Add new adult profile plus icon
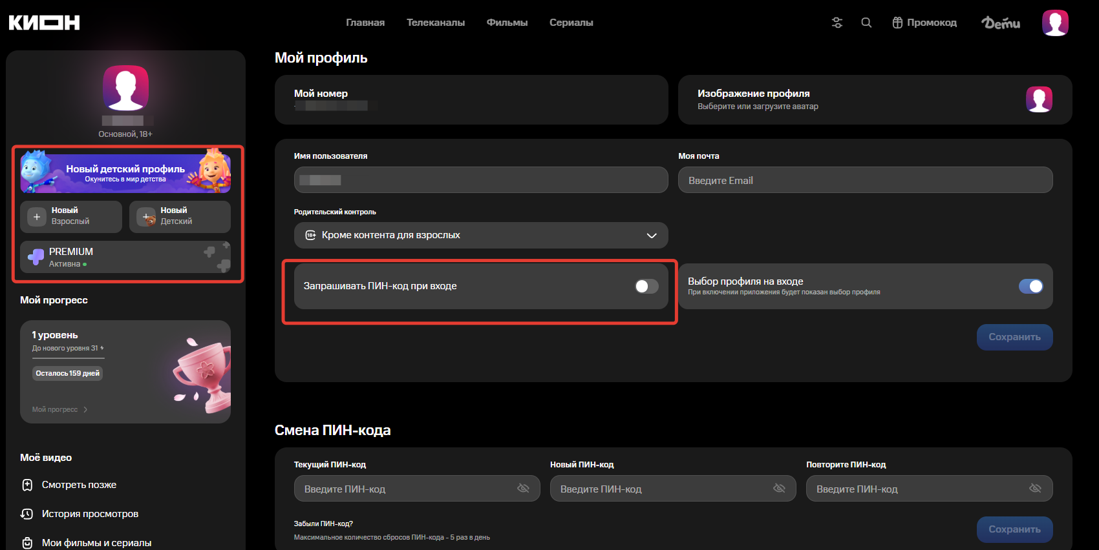The height and width of the screenshot is (550, 1099). pos(37,217)
